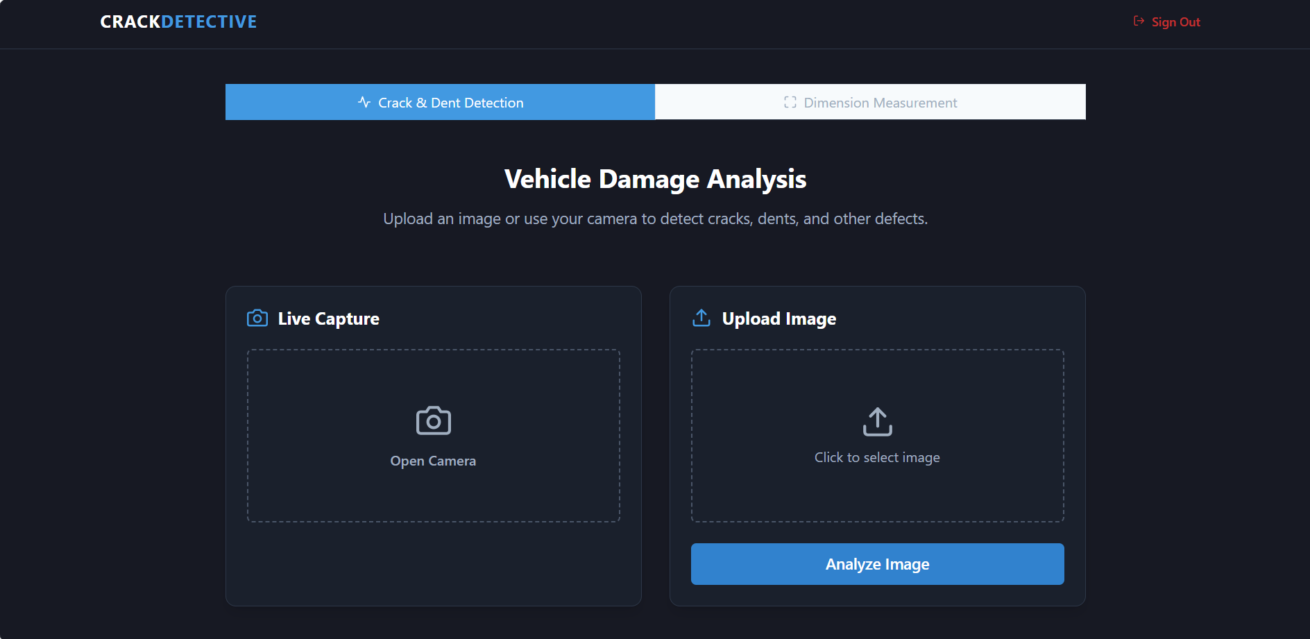Open the Dimension Measurement tab
Image resolution: width=1310 pixels, height=639 pixels.
870,103
